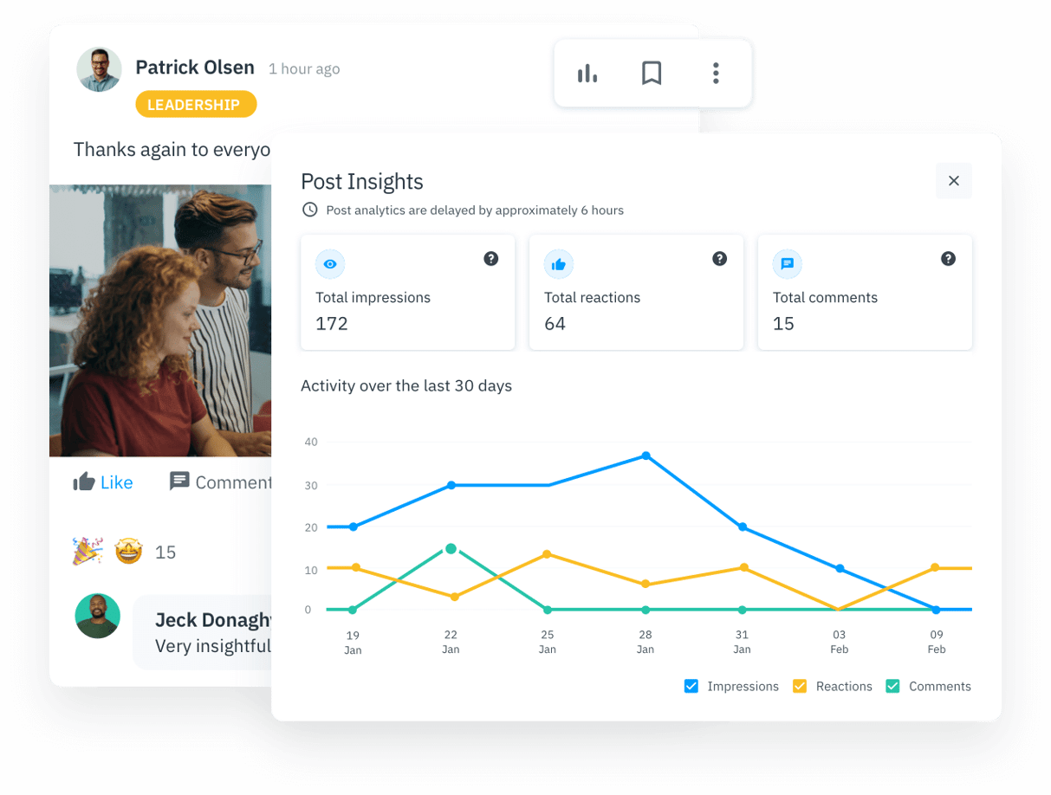Click Patrick Olsen's profile picture
Viewport: 1051px width, 795px height.
99,68
